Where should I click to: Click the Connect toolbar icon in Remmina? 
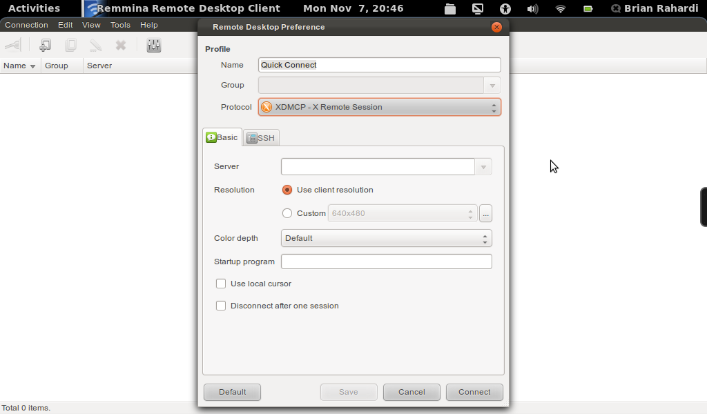13,45
